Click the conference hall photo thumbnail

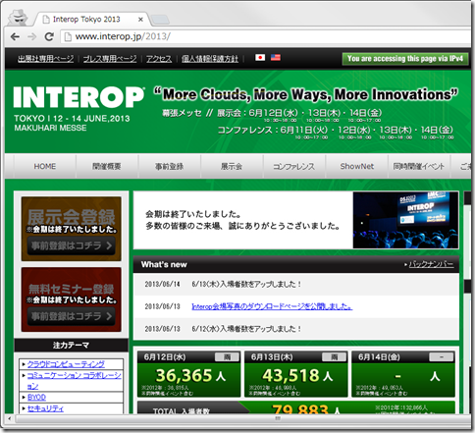[x=405, y=220]
